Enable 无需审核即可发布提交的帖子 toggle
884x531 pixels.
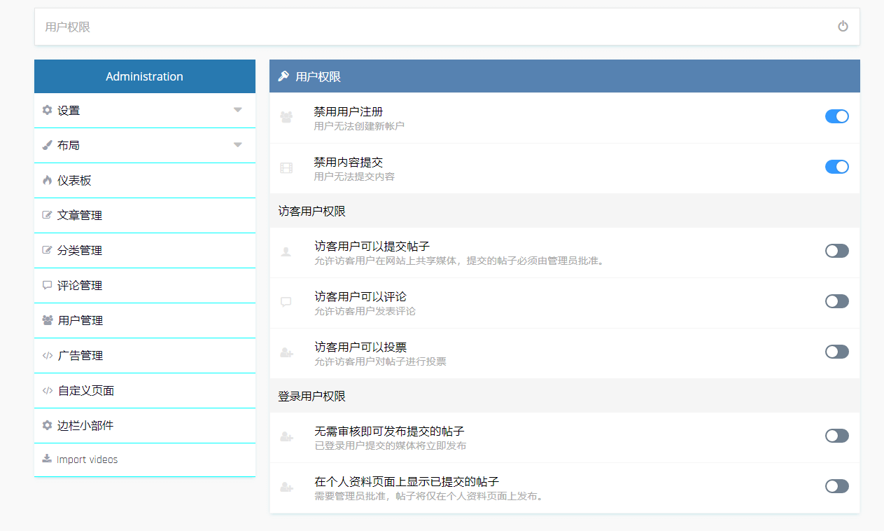click(837, 436)
